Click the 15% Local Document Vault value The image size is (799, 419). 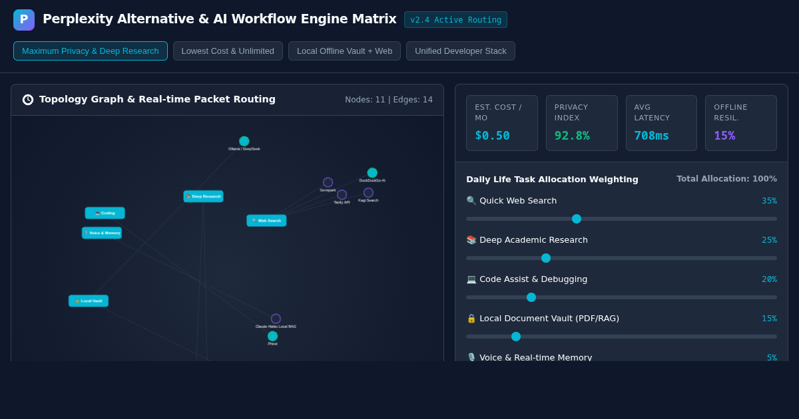coord(769,319)
